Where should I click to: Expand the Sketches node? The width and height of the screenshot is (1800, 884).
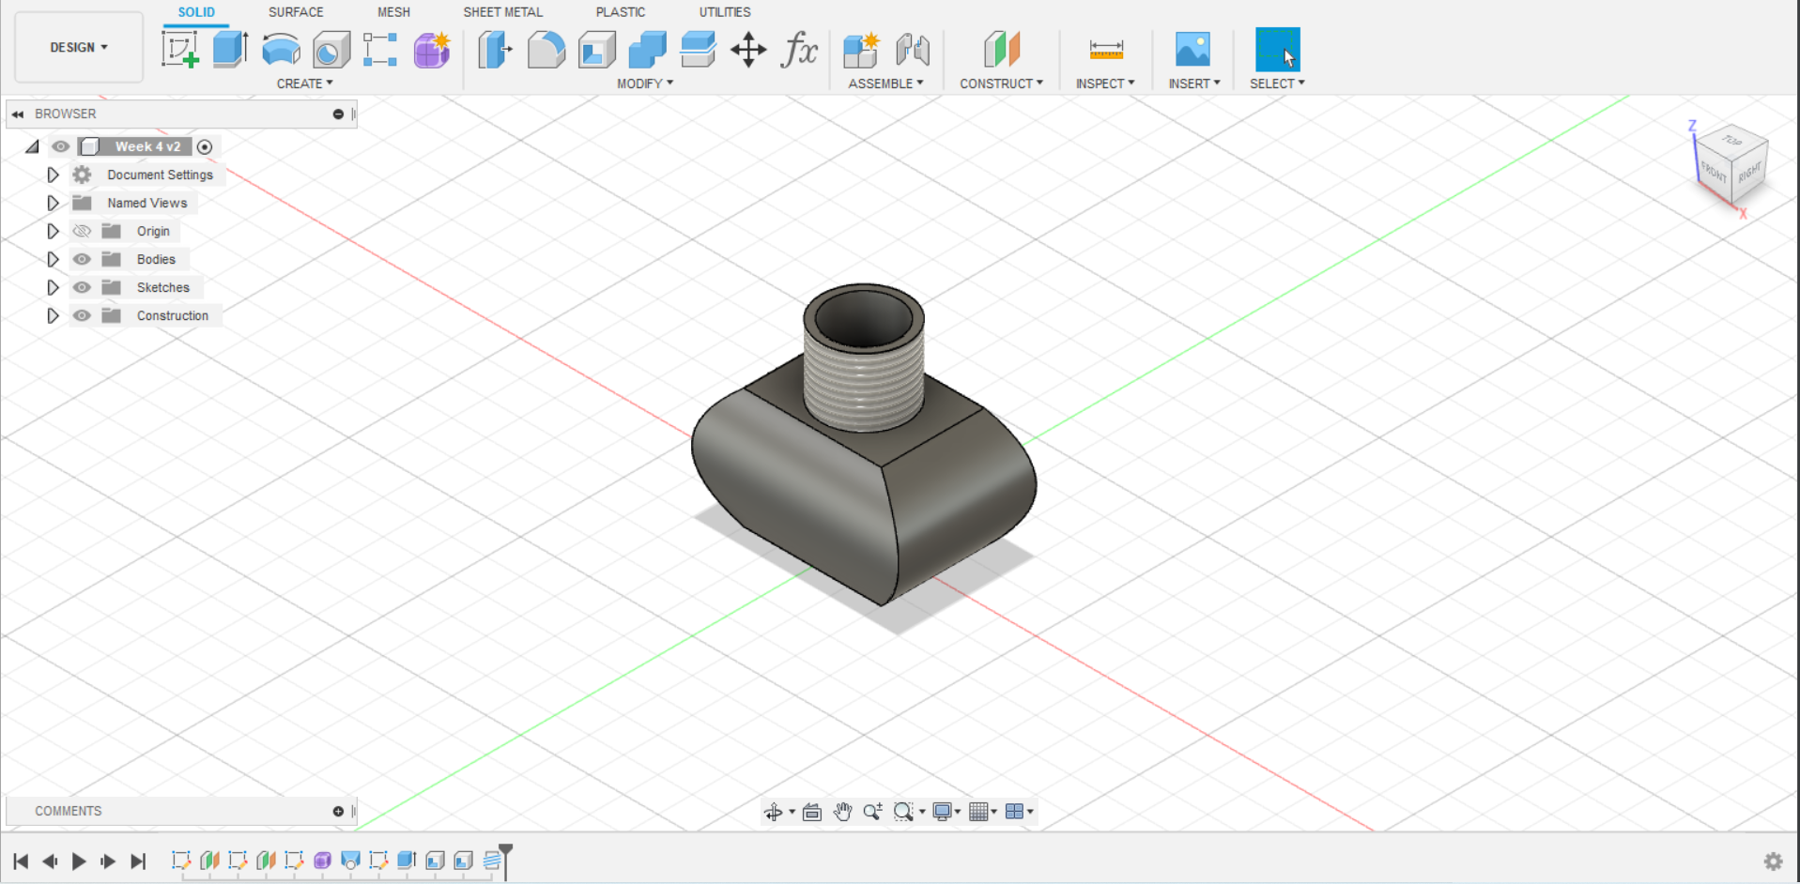click(x=53, y=287)
